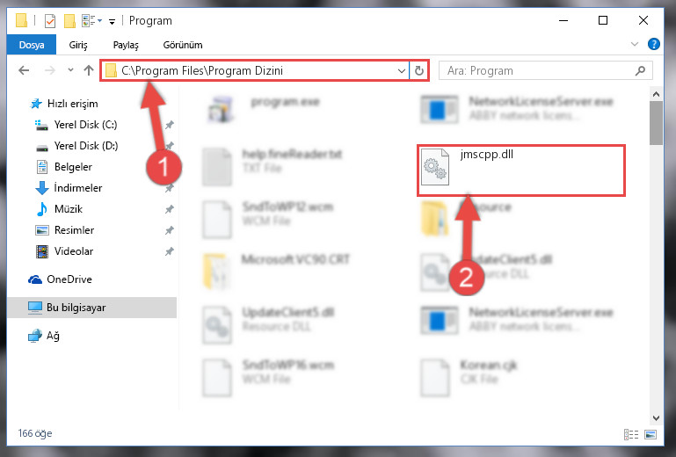Viewport: 676px width, 457px height.
Task: Open the Paylaş tab
Action: click(x=126, y=45)
